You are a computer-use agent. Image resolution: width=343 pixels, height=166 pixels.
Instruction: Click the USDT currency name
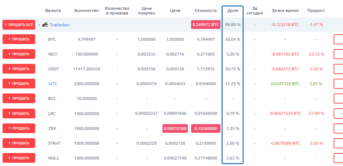(x=53, y=69)
